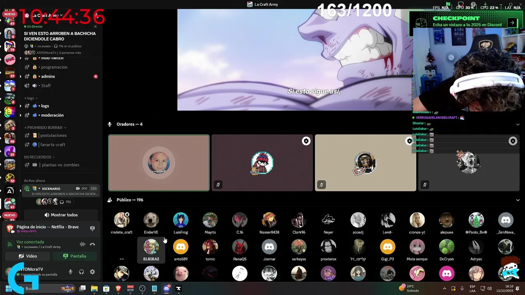The height and width of the screenshot is (295, 525).
Task: Open the anvil app taskbar icon
Action: coord(178,288)
